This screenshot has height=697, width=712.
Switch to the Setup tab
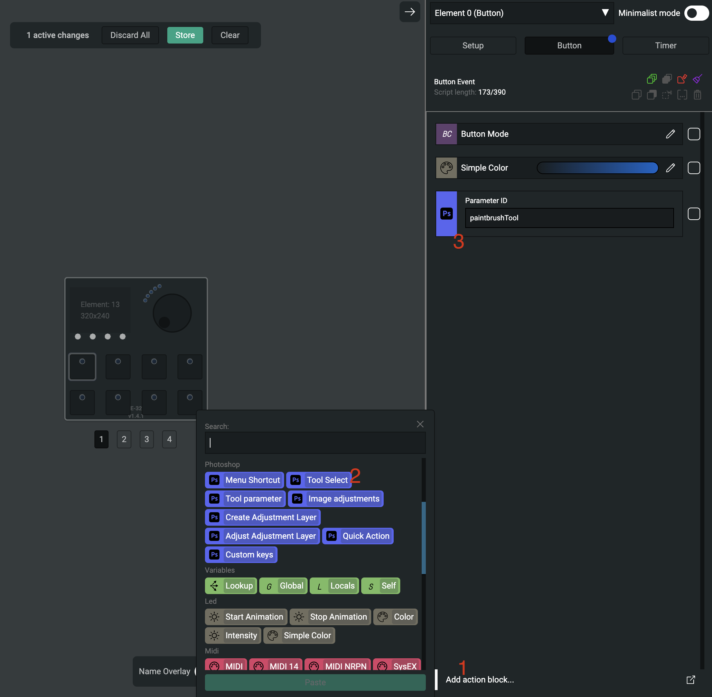click(x=472, y=45)
